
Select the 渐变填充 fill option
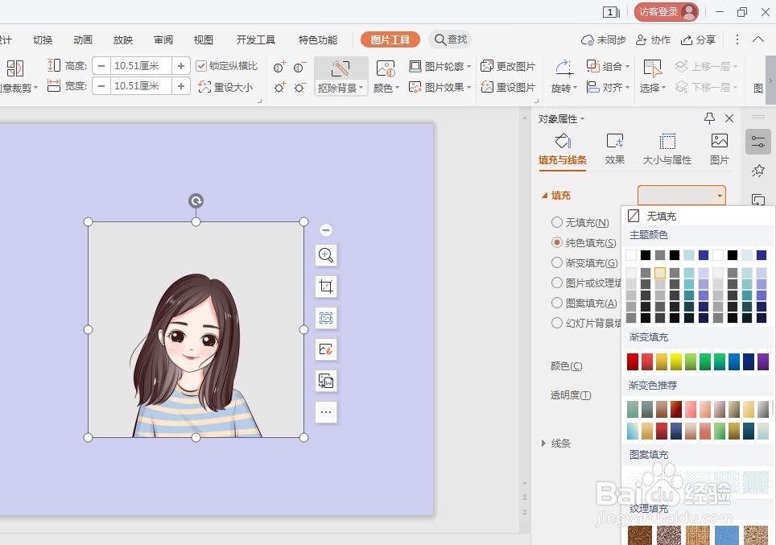point(556,262)
